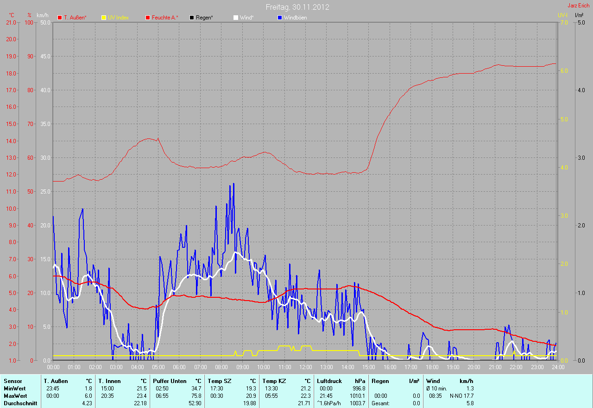593x408 pixels.
Task: Select the white Wind legend square
Action: click(236, 18)
